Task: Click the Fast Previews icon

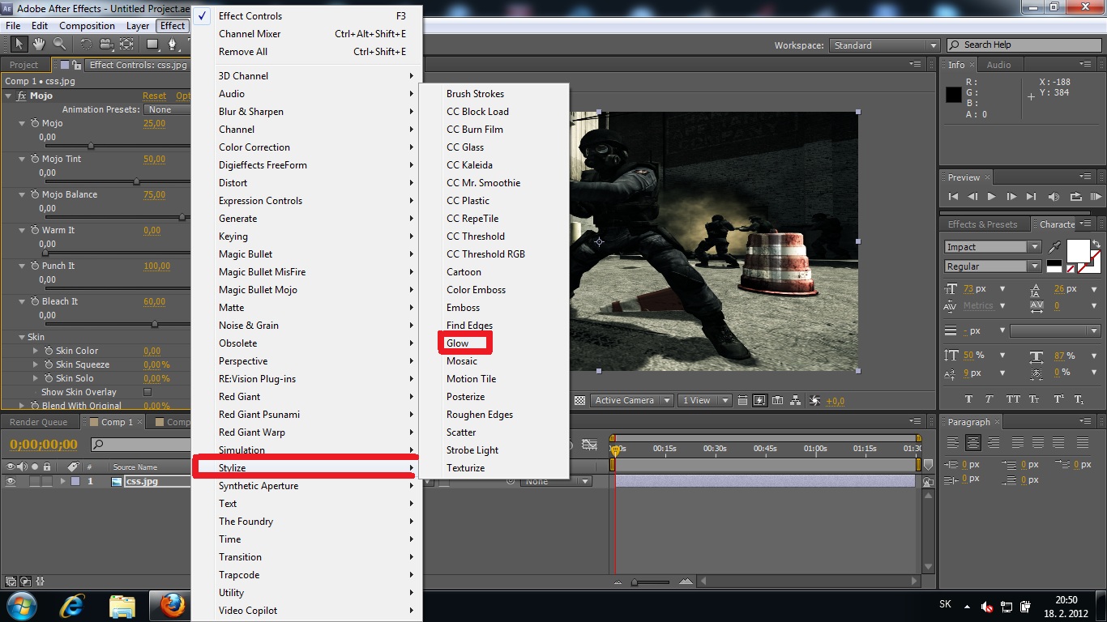Action: point(759,400)
